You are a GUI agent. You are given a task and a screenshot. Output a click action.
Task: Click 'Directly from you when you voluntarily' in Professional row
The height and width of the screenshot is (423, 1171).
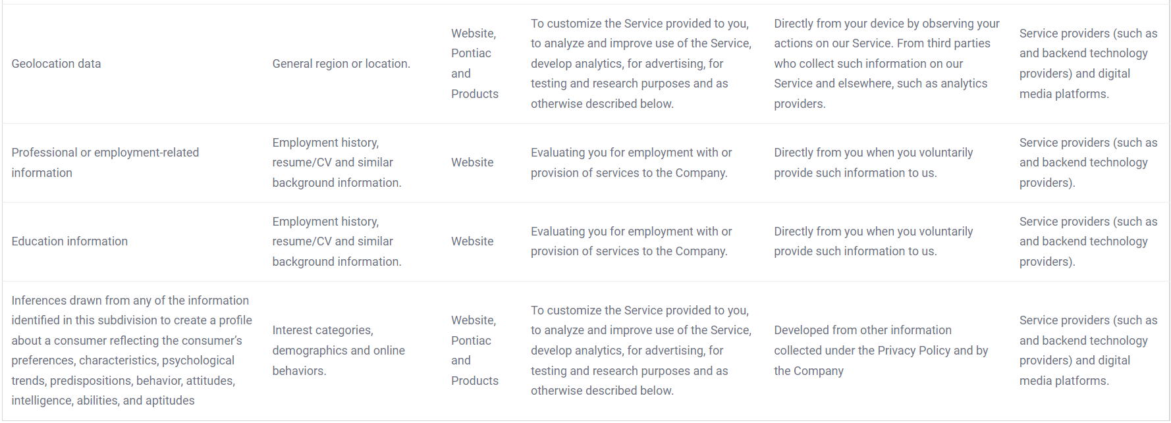pyautogui.click(x=873, y=162)
